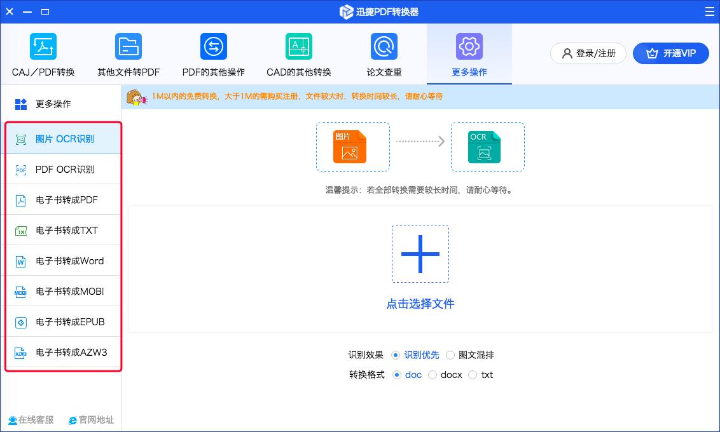Select CAD的其他转换 toolbar icon
The width and height of the screenshot is (720, 432).
(x=298, y=47)
